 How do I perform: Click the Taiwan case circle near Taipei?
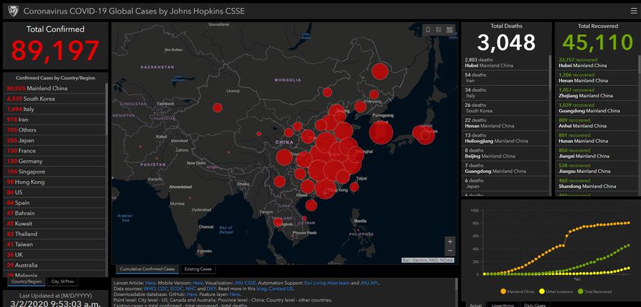354,187
